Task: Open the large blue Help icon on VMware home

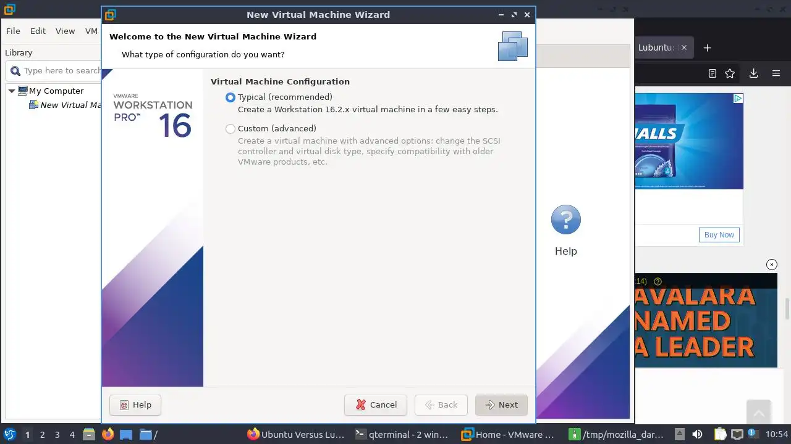Action: 565,220
